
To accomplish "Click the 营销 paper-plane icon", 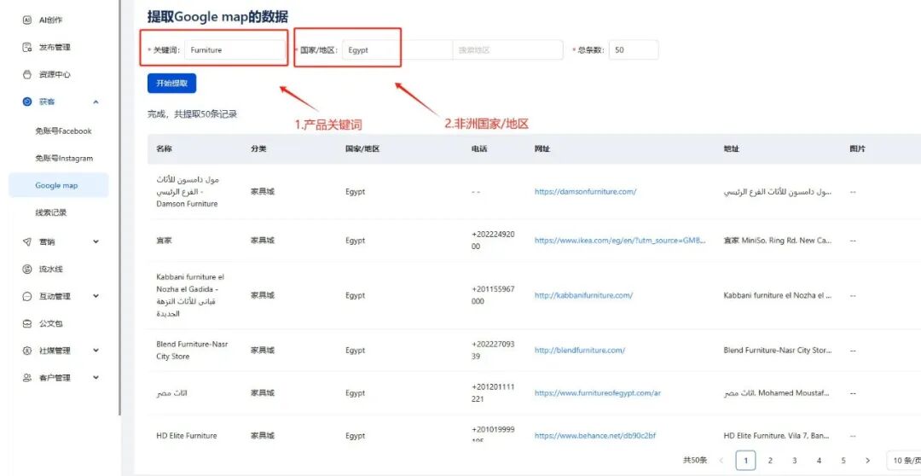I will tap(27, 241).
